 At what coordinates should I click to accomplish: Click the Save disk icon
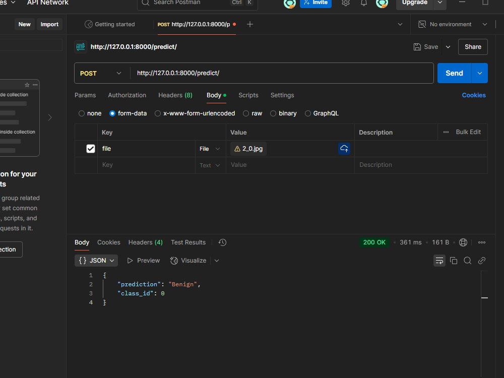[417, 47]
